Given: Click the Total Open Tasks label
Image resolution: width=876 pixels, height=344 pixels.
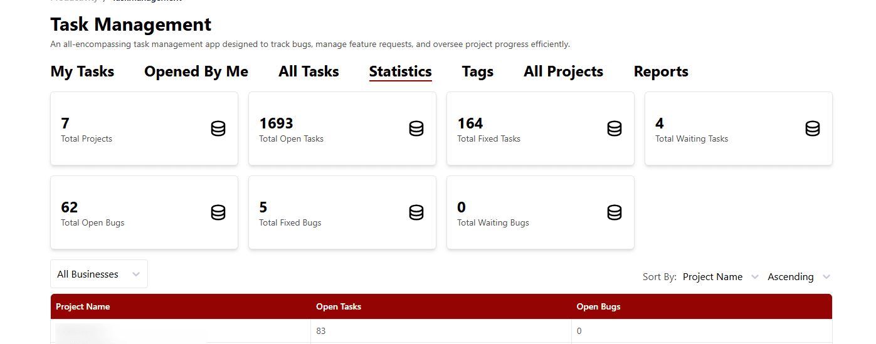Looking at the screenshot, I should (x=292, y=139).
